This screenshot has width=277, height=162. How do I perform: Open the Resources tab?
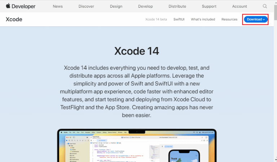pos(229,19)
